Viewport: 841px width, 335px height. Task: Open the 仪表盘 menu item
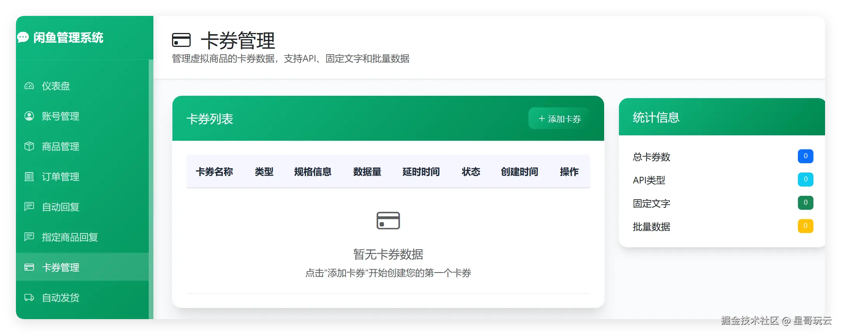tap(82, 86)
